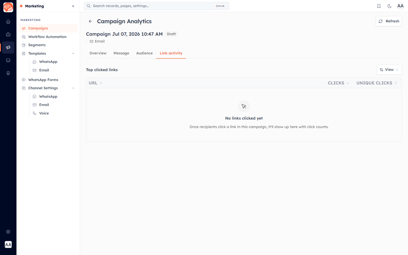Click the bookmark icon in the top bar
The width and height of the screenshot is (408, 255).
[379, 6]
